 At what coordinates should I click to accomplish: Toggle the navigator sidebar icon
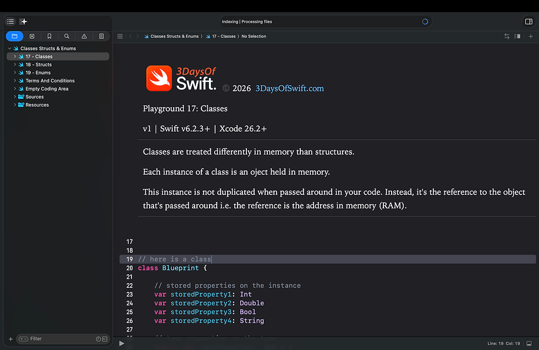(x=10, y=21)
